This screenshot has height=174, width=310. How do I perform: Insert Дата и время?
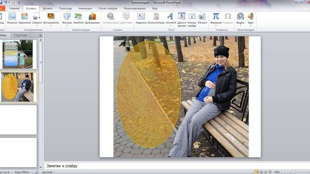pos(182,19)
